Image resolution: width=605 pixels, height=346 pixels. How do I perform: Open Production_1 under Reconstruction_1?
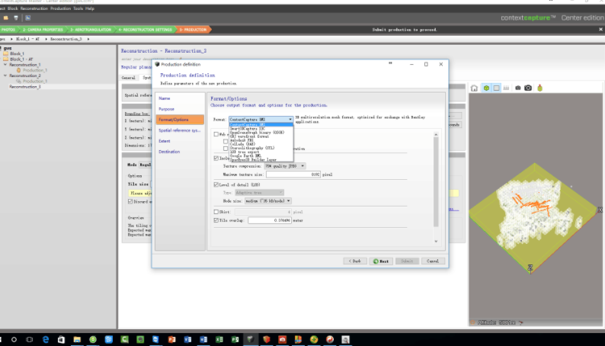click(35, 70)
